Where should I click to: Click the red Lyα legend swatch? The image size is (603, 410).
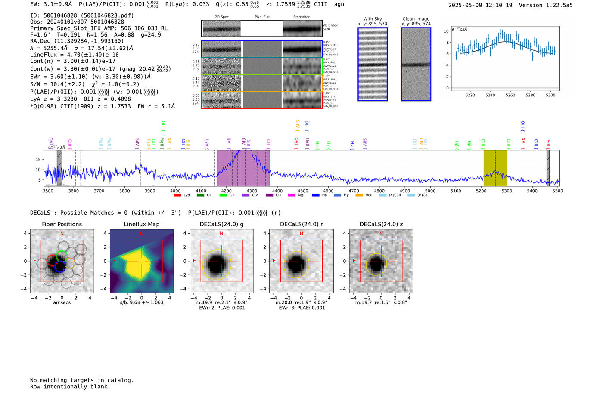coord(177,195)
